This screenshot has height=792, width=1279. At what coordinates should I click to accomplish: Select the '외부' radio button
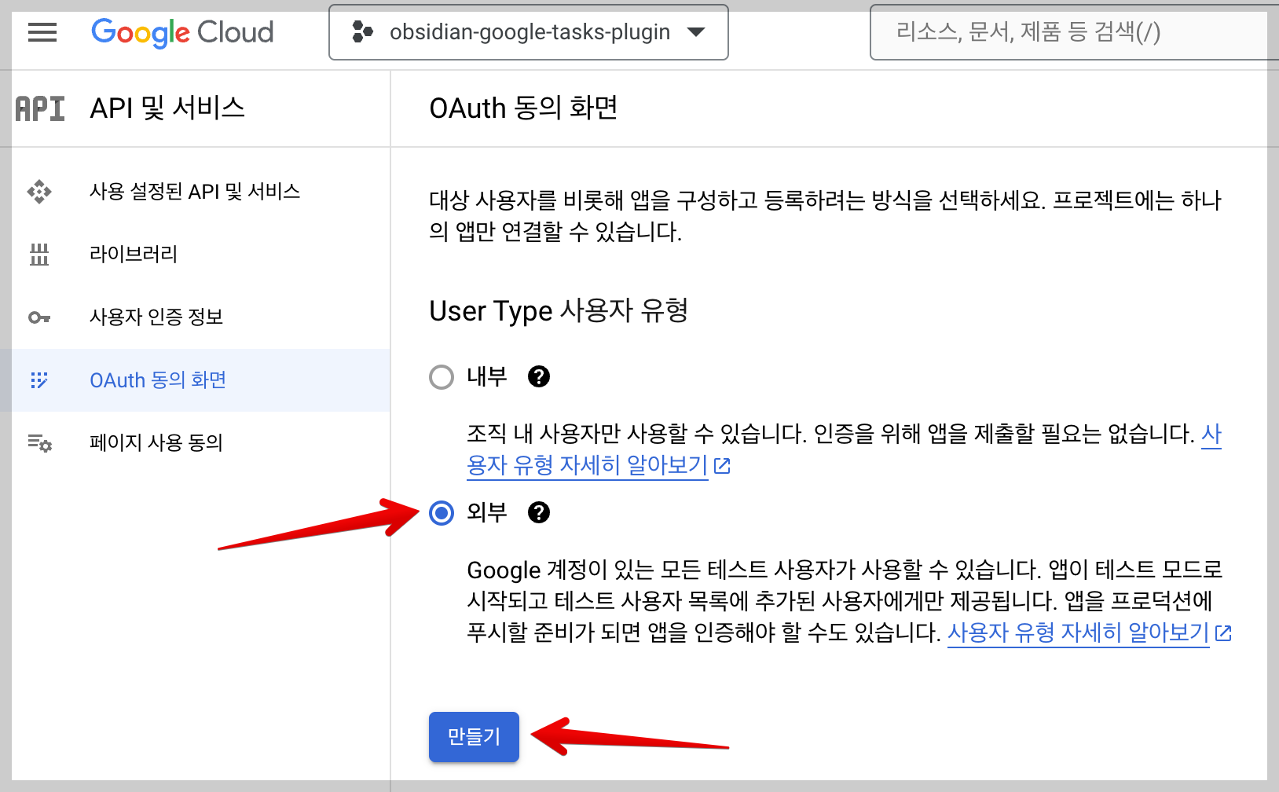click(442, 513)
